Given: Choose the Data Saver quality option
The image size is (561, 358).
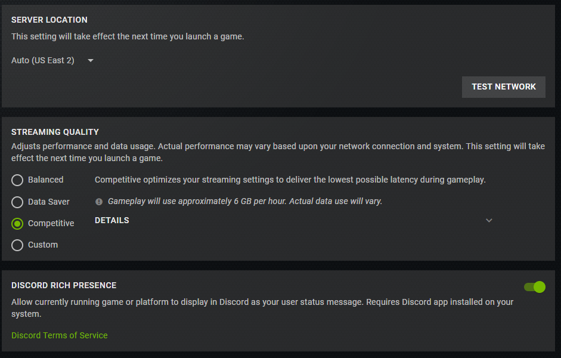Looking at the screenshot, I should point(17,202).
